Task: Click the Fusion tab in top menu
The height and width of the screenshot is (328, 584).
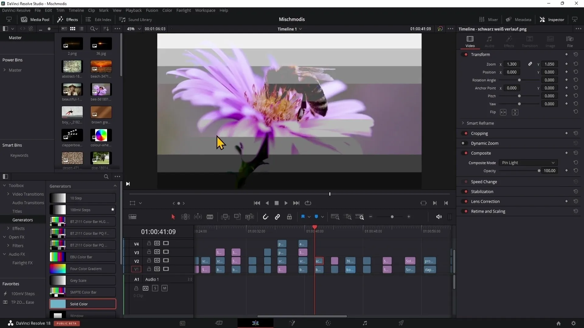Action: (x=151, y=10)
